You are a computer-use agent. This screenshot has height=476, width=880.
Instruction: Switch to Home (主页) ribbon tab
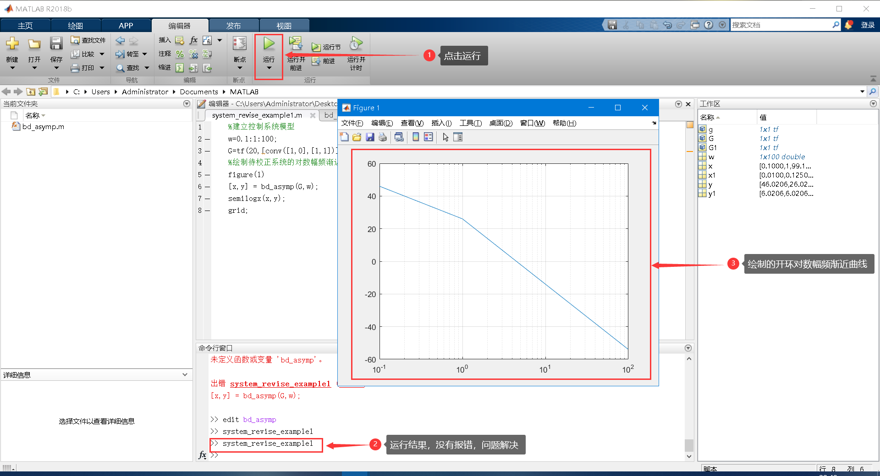25,26
